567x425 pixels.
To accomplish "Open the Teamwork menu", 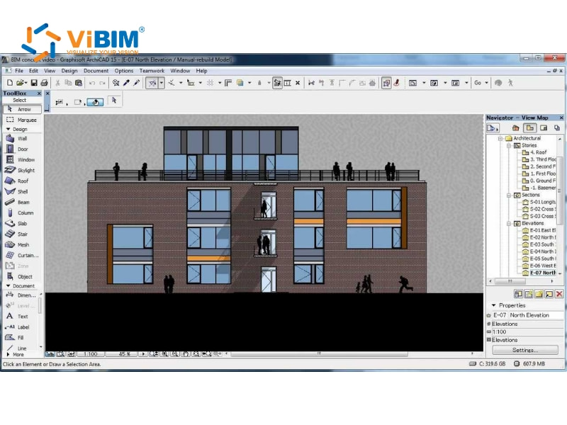I will (x=152, y=70).
